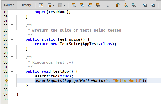
Task: Click the Find Selection magnifier icon
Action: [x=74, y=5]
